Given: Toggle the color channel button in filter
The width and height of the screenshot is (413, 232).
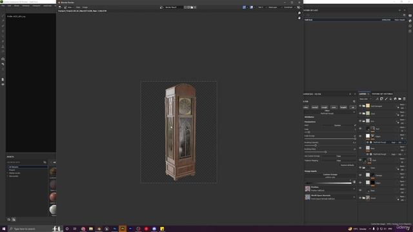Looking at the screenshot, I should [306, 108].
